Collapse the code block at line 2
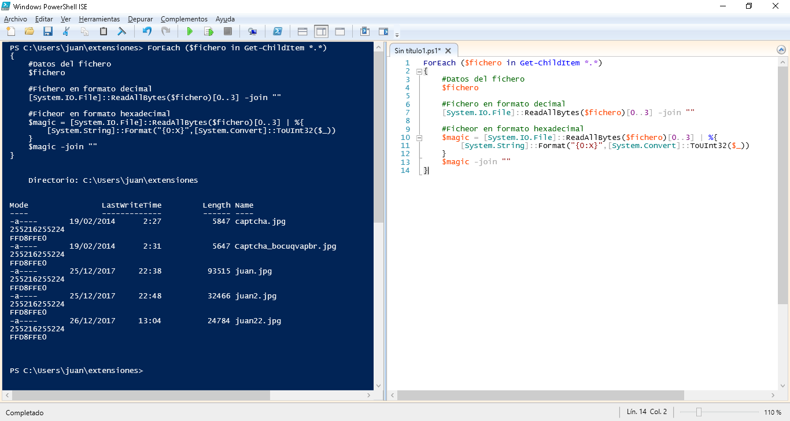The height and width of the screenshot is (421, 790). point(419,71)
